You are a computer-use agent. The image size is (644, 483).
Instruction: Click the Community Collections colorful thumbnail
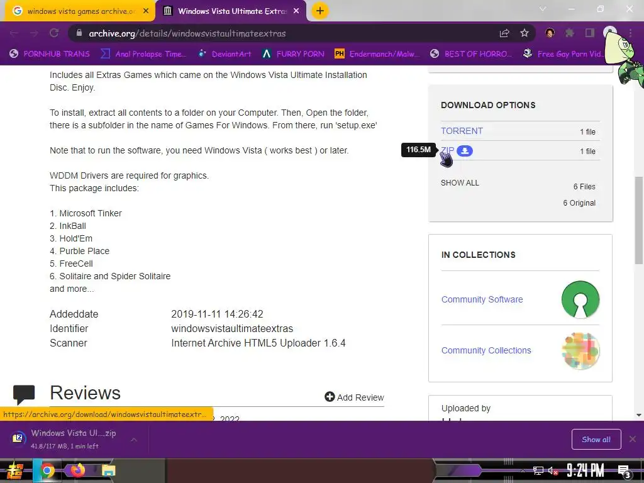580,351
